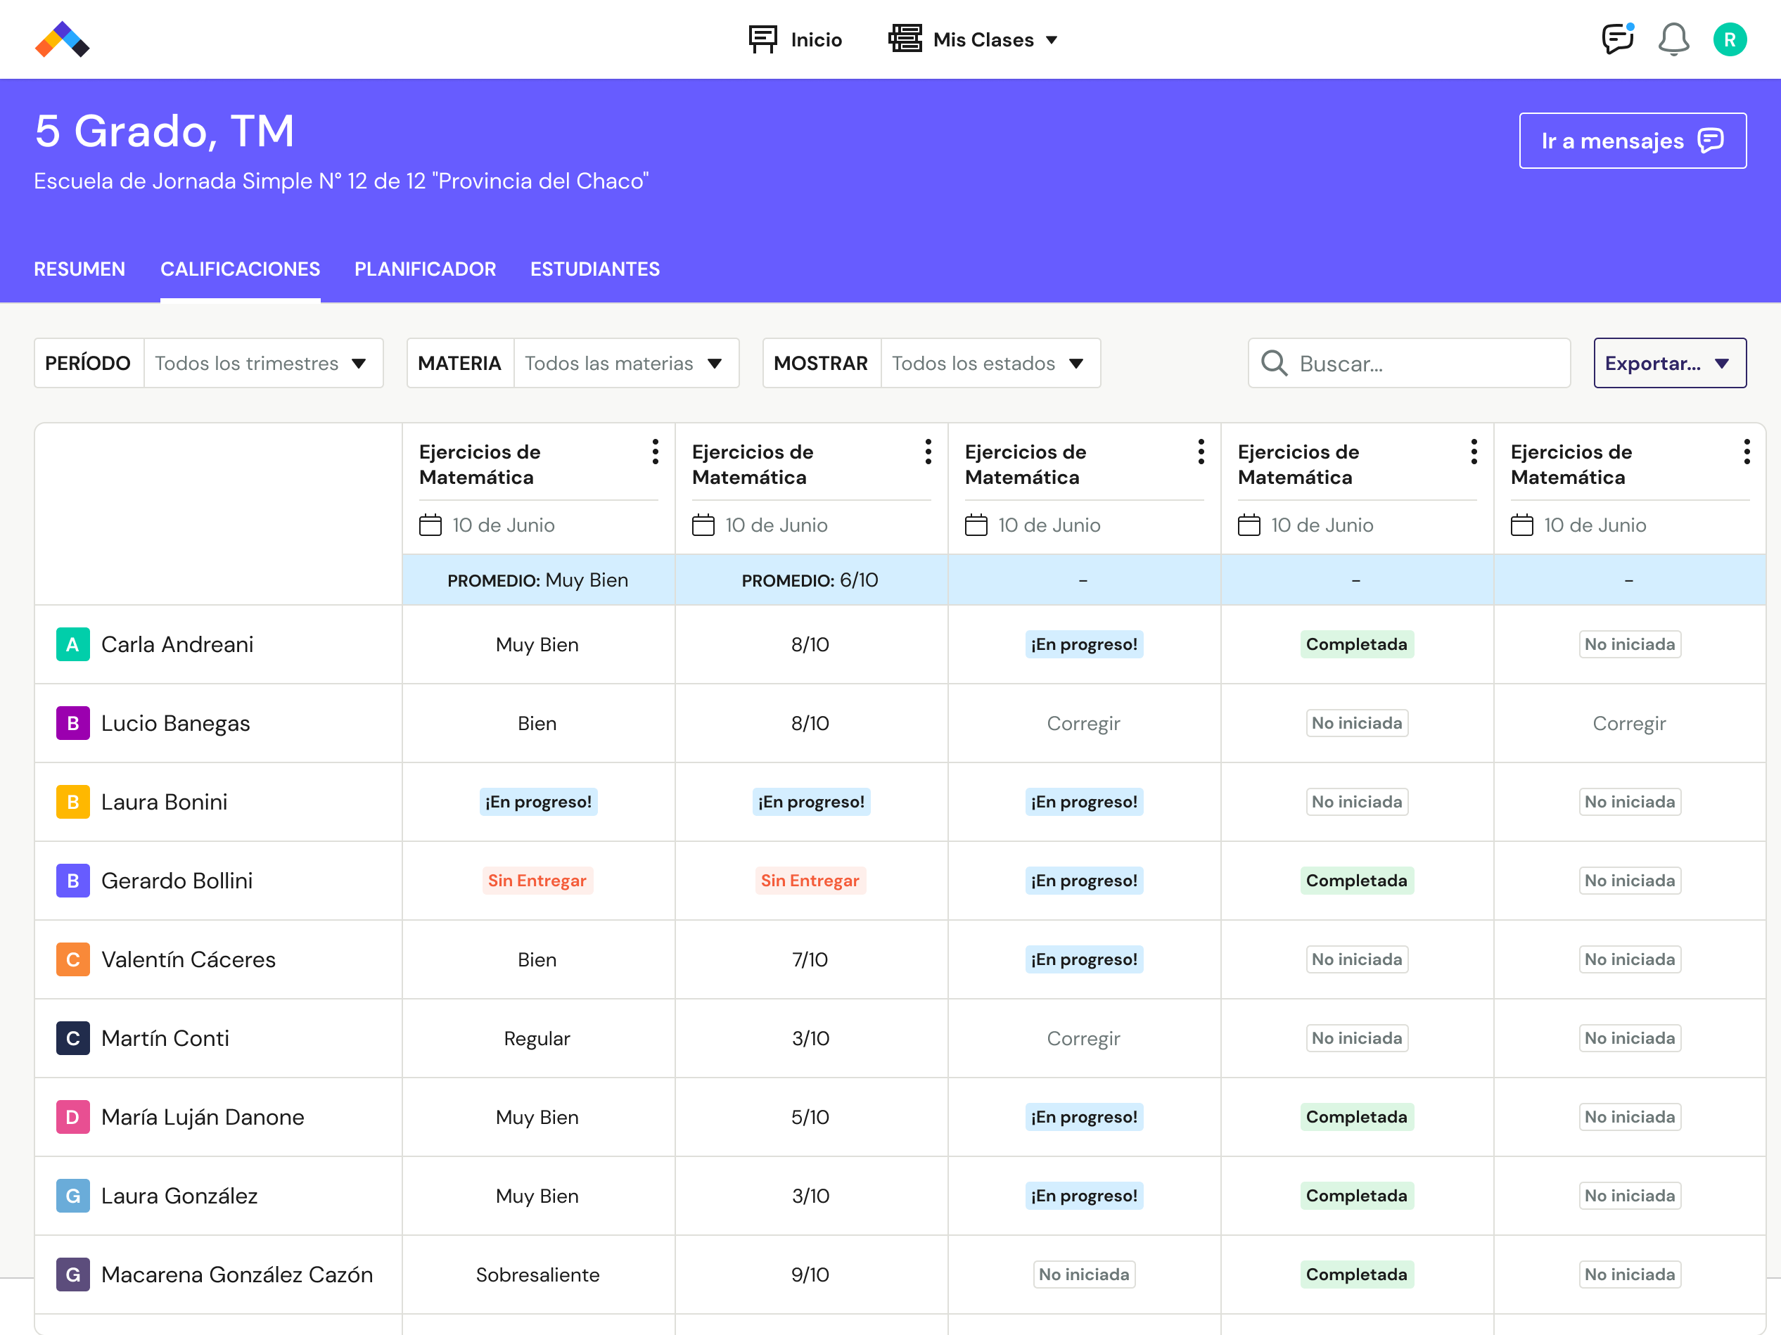Click the colorful app logo
The width and height of the screenshot is (1781, 1335).
pyautogui.click(x=62, y=39)
